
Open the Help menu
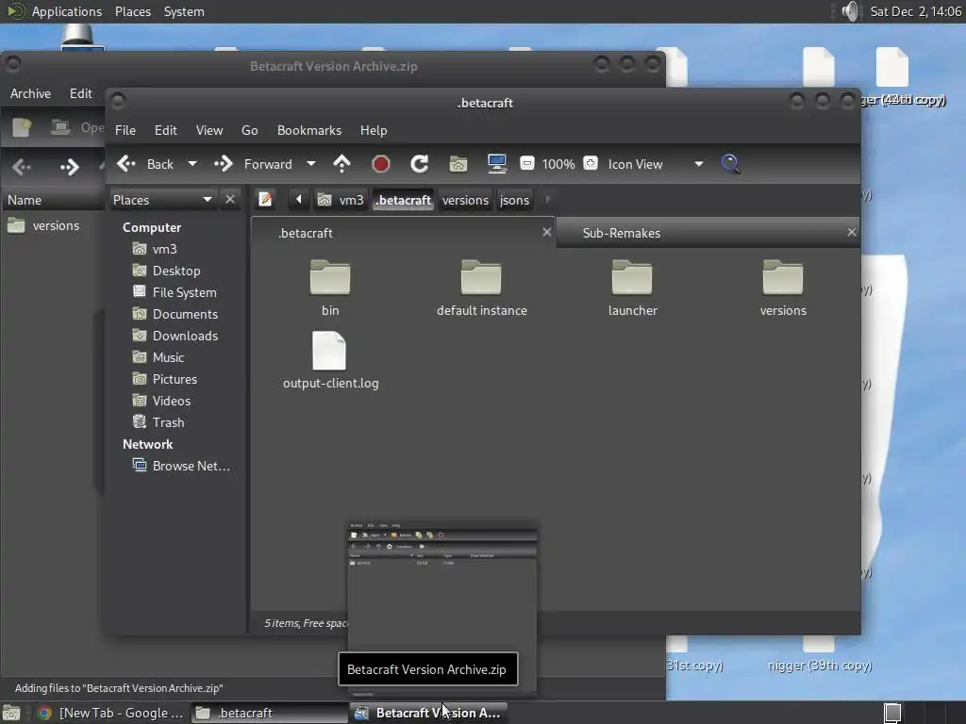(x=374, y=130)
